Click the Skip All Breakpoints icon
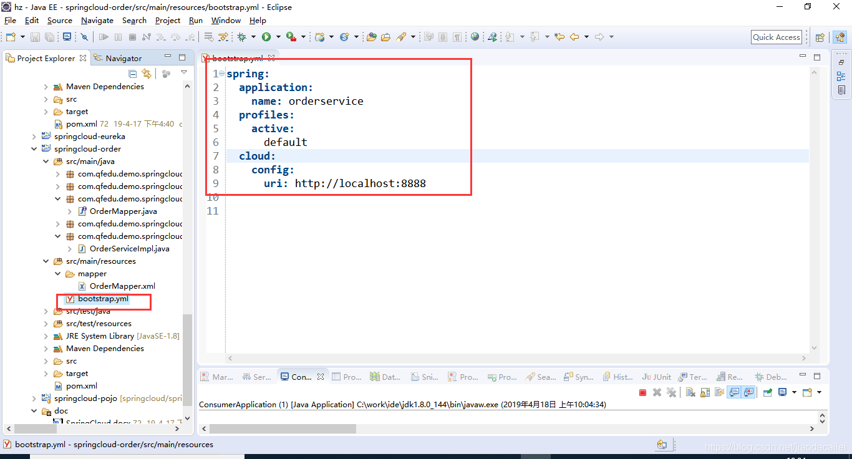852x459 pixels. [84, 37]
